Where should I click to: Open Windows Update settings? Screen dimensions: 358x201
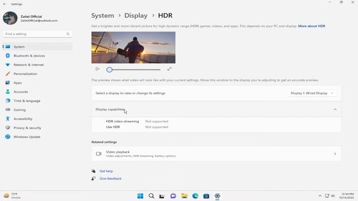[37, 137]
